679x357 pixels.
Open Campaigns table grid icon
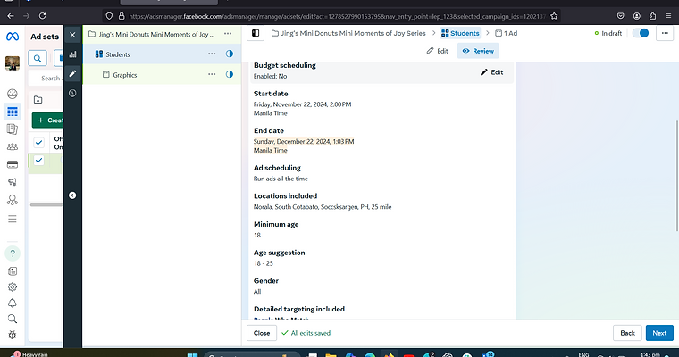click(x=13, y=112)
